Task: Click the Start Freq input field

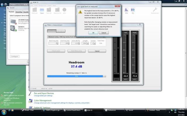Action: coord(53,43)
